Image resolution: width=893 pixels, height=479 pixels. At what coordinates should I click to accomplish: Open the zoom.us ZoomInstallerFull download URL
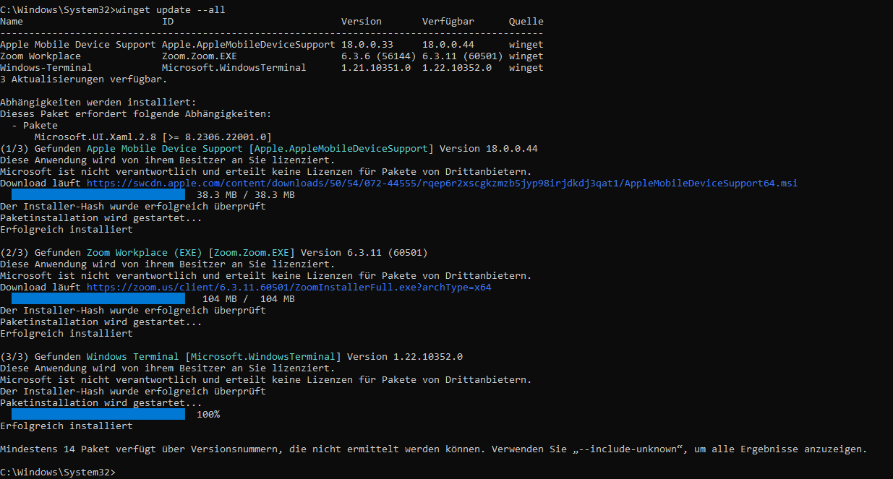pos(289,288)
